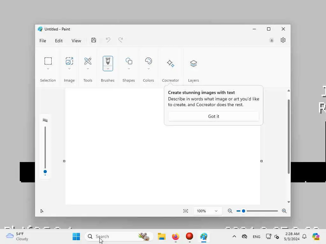
Task: Launch Firefox from the taskbar
Action: (176, 236)
